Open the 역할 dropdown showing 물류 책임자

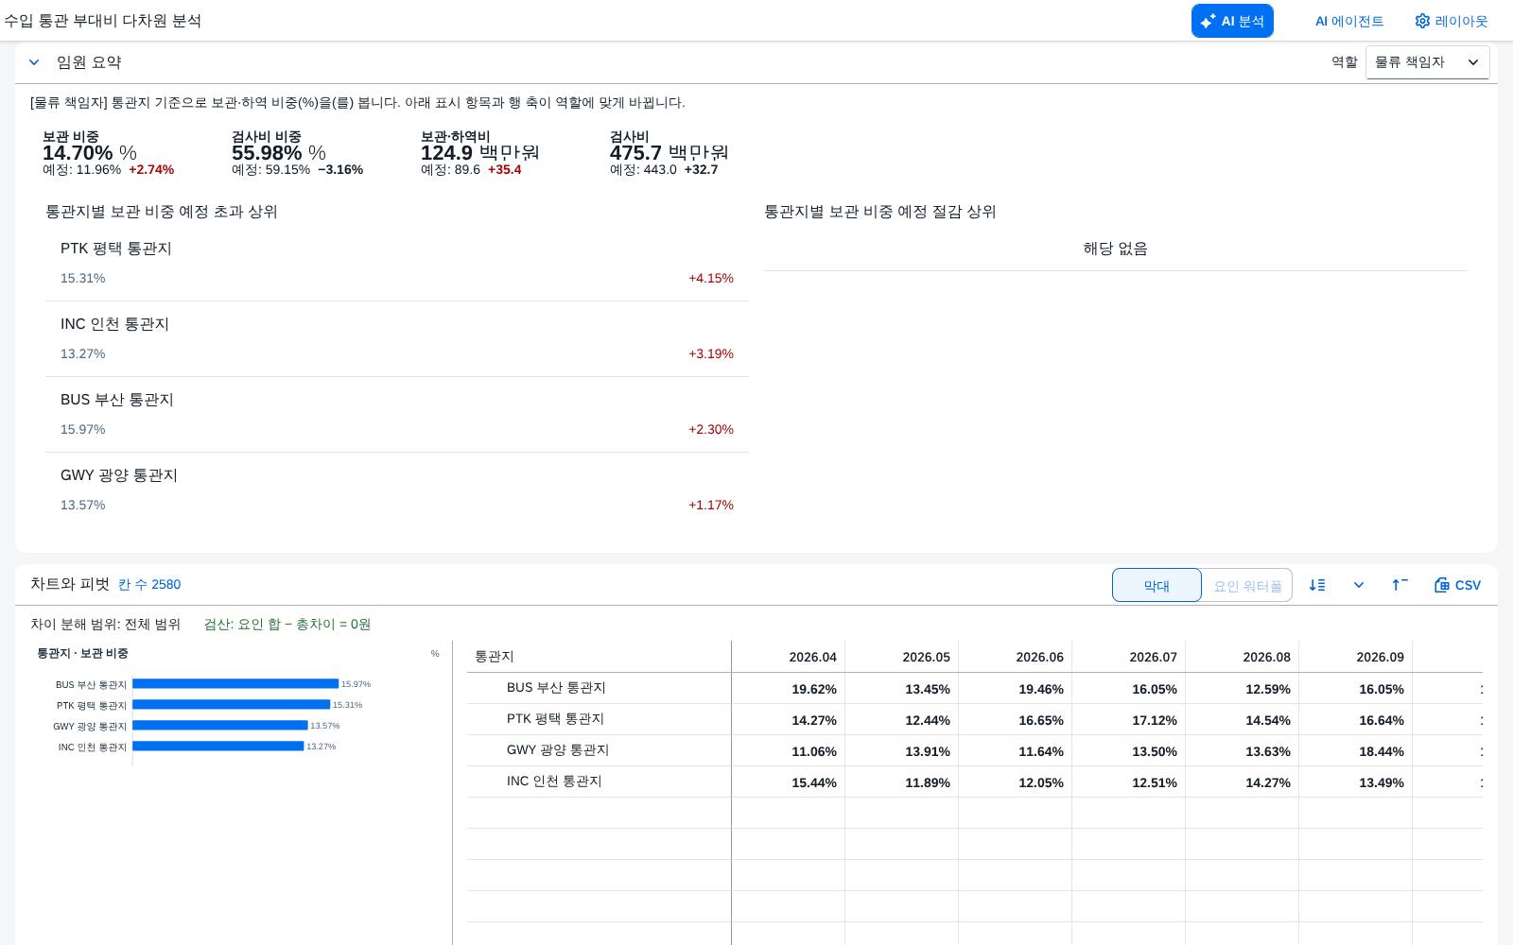pyautogui.click(x=1427, y=62)
